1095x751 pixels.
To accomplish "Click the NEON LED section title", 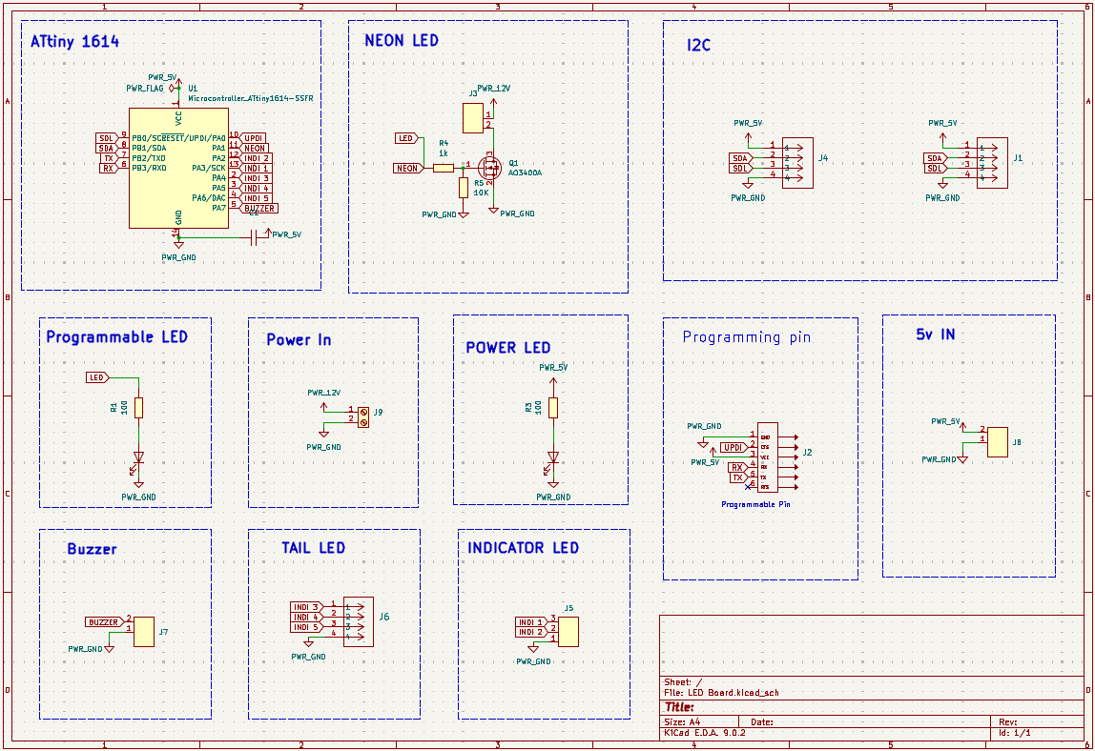I will [402, 40].
